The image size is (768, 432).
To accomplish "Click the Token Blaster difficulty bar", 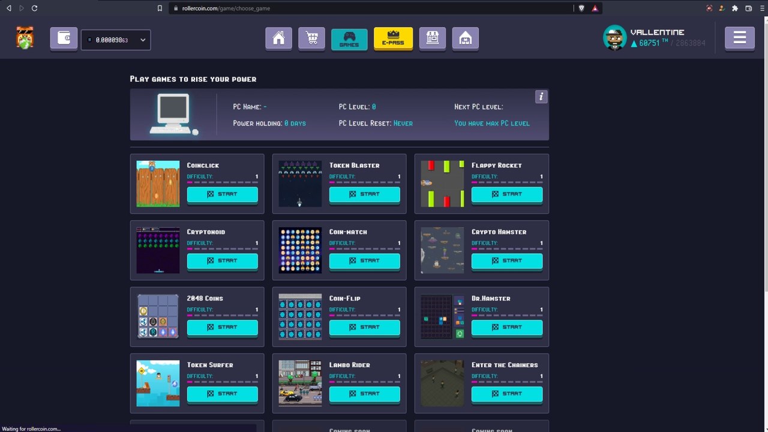I will 365,181.
